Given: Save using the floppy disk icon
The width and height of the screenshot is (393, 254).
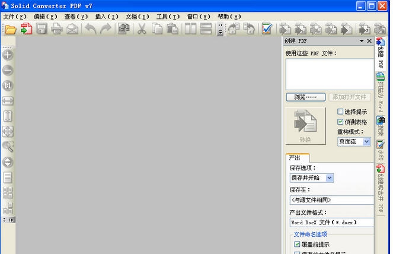Looking at the screenshot, I should pos(41,28).
